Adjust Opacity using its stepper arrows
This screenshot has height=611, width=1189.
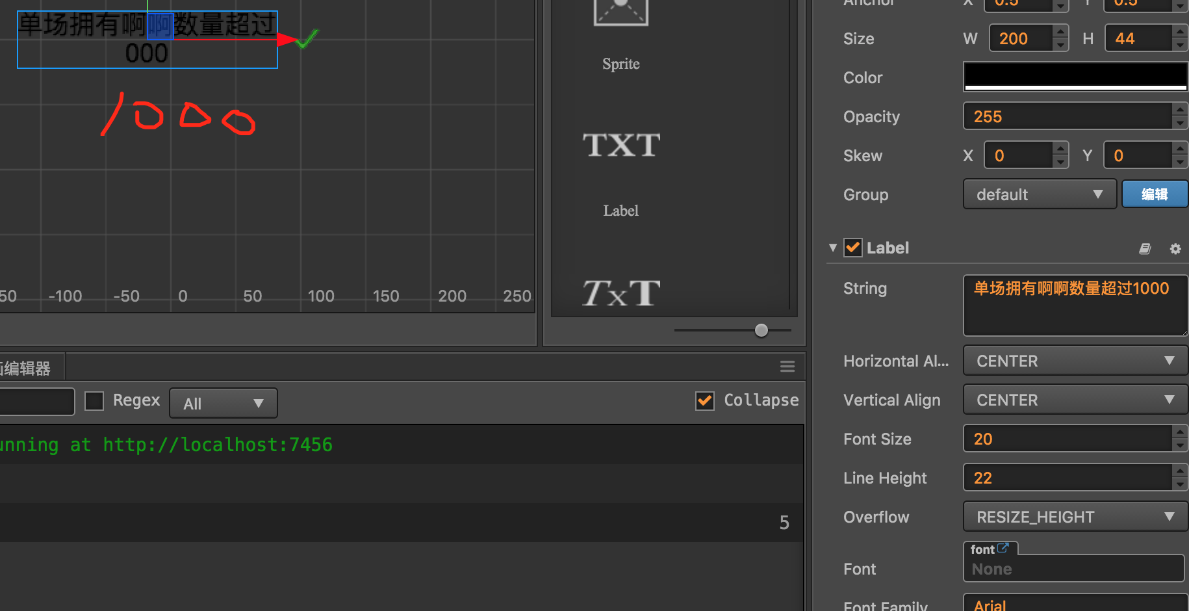(x=1180, y=116)
